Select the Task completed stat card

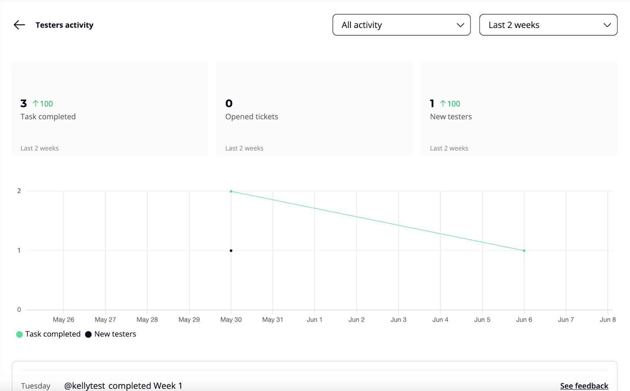pyautogui.click(x=110, y=109)
